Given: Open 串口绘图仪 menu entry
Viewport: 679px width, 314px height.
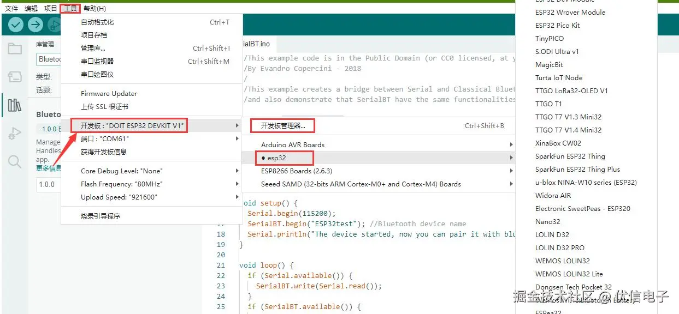Looking at the screenshot, I should point(151,75).
